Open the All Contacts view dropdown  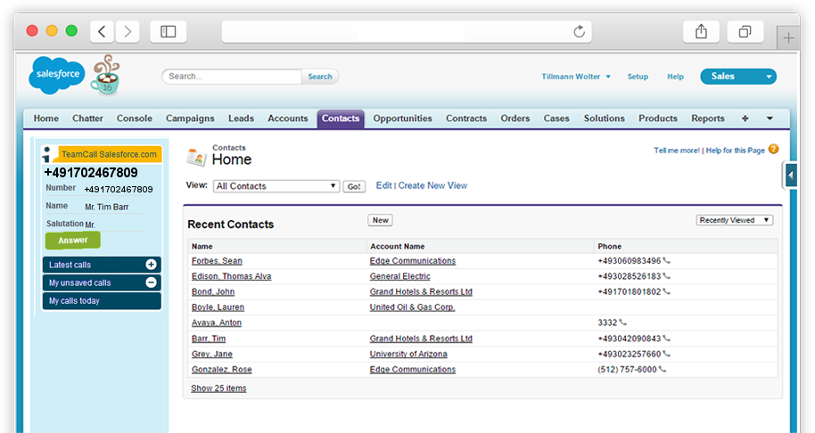(276, 186)
